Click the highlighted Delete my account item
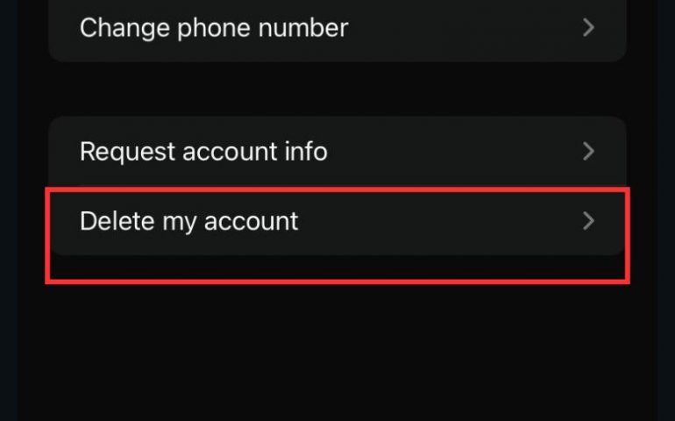Image resolution: width=675 pixels, height=421 pixels. point(337,221)
